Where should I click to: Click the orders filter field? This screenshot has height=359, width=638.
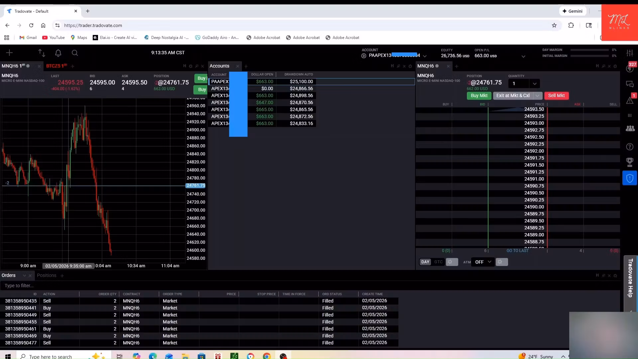coord(309,286)
